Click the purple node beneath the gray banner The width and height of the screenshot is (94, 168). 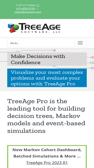(x=54, y=66)
